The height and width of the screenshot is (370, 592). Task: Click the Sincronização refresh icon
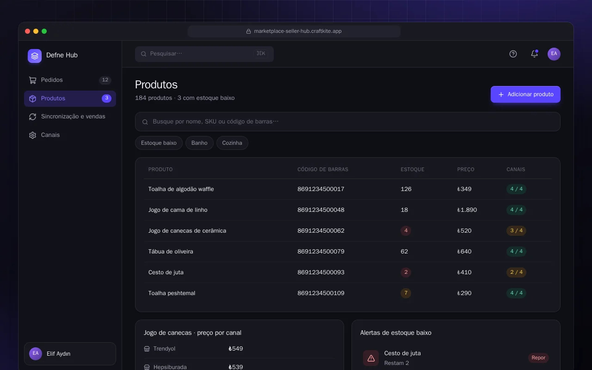pos(32,117)
